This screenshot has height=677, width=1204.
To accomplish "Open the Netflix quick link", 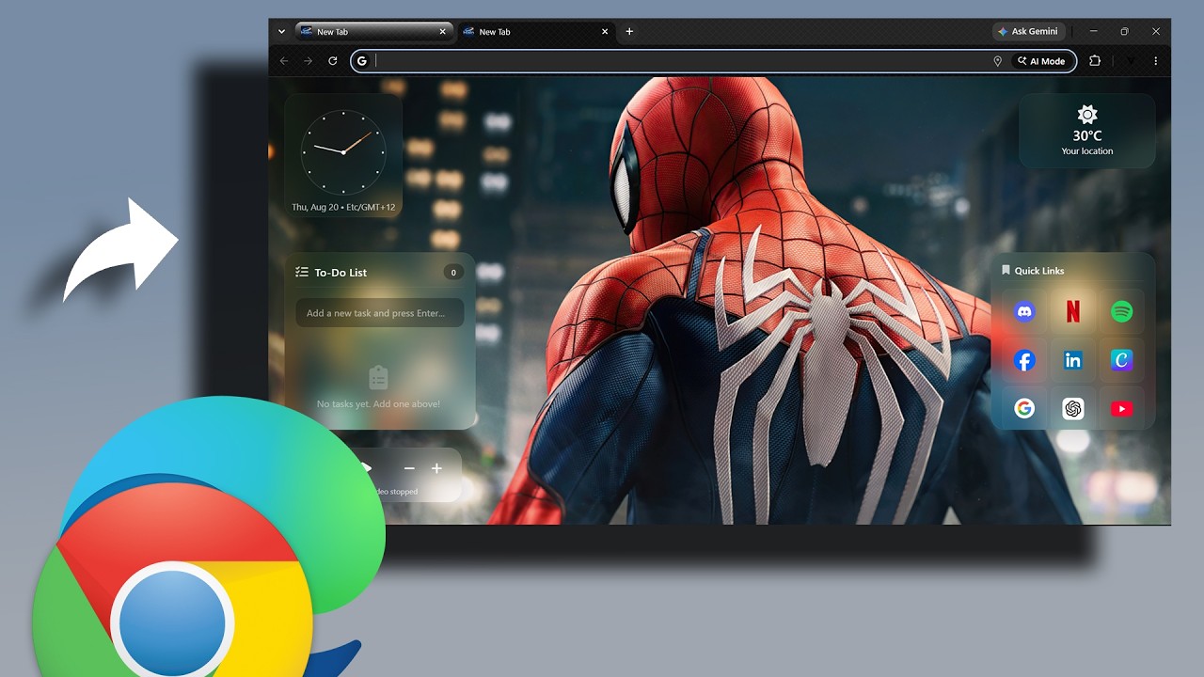I will 1072,311.
